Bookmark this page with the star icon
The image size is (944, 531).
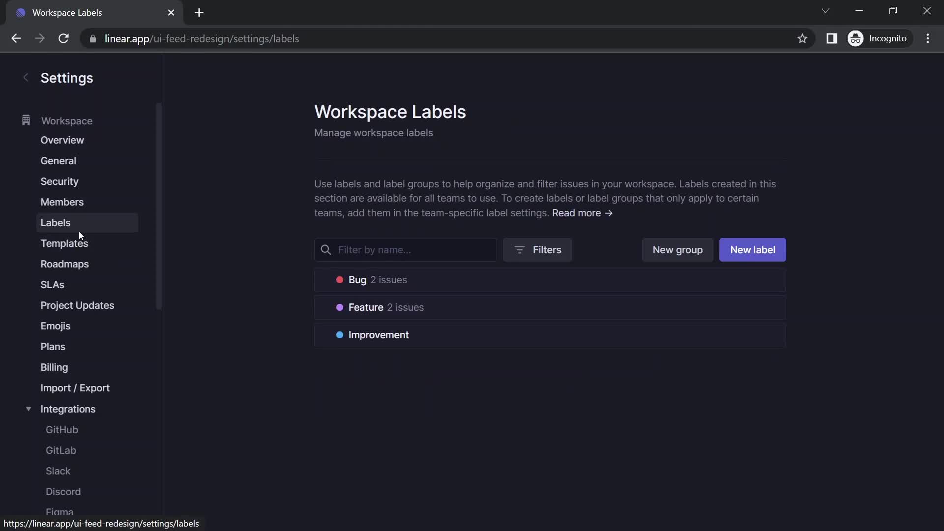pos(802,38)
